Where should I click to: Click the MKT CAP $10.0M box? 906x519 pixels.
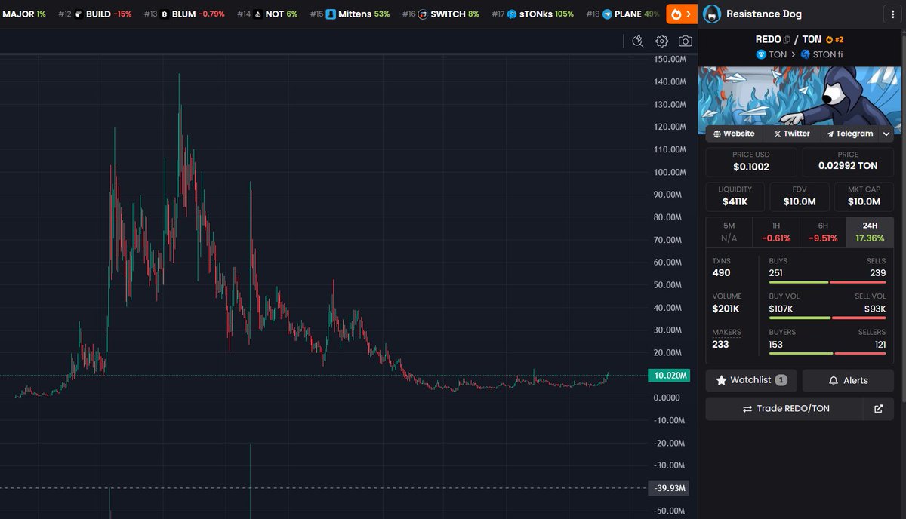864,196
